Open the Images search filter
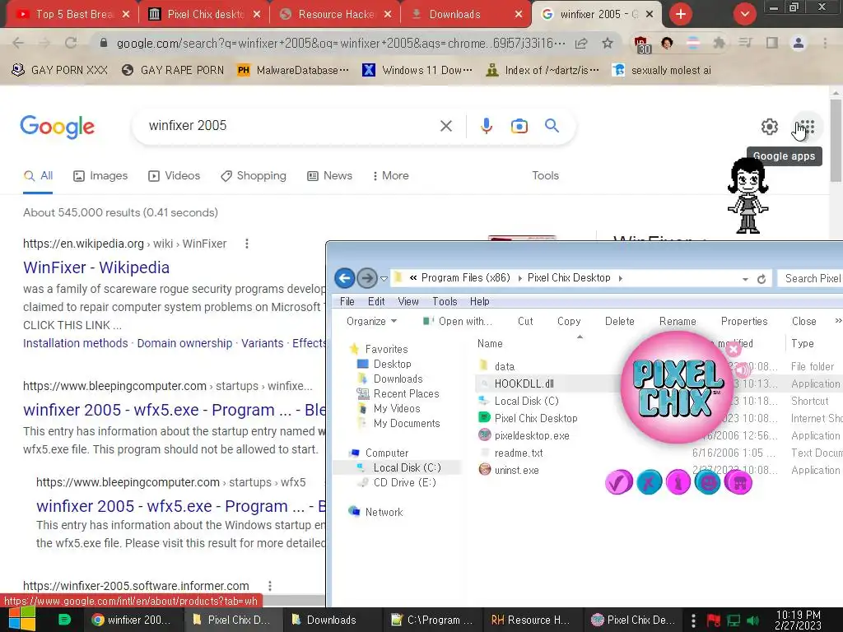Image resolution: width=843 pixels, height=632 pixels. click(100, 176)
